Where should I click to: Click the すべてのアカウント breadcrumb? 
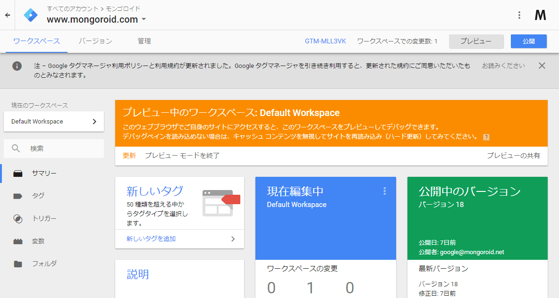72,8
